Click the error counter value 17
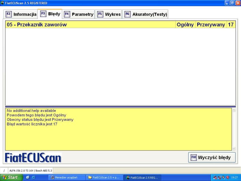 (231, 25)
